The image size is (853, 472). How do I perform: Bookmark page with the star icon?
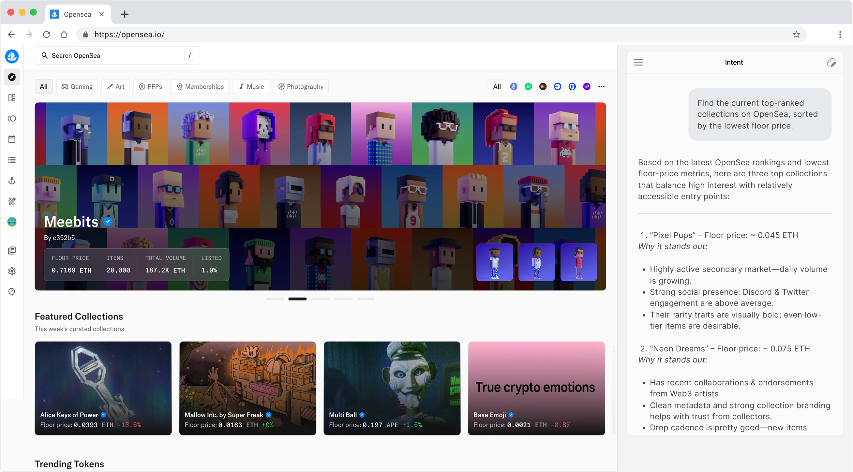click(x=796, y=35)
